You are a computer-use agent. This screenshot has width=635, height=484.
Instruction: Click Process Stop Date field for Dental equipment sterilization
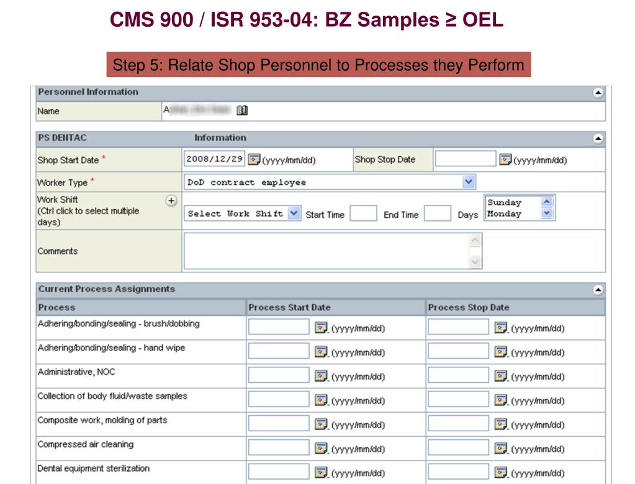(459, 472)
